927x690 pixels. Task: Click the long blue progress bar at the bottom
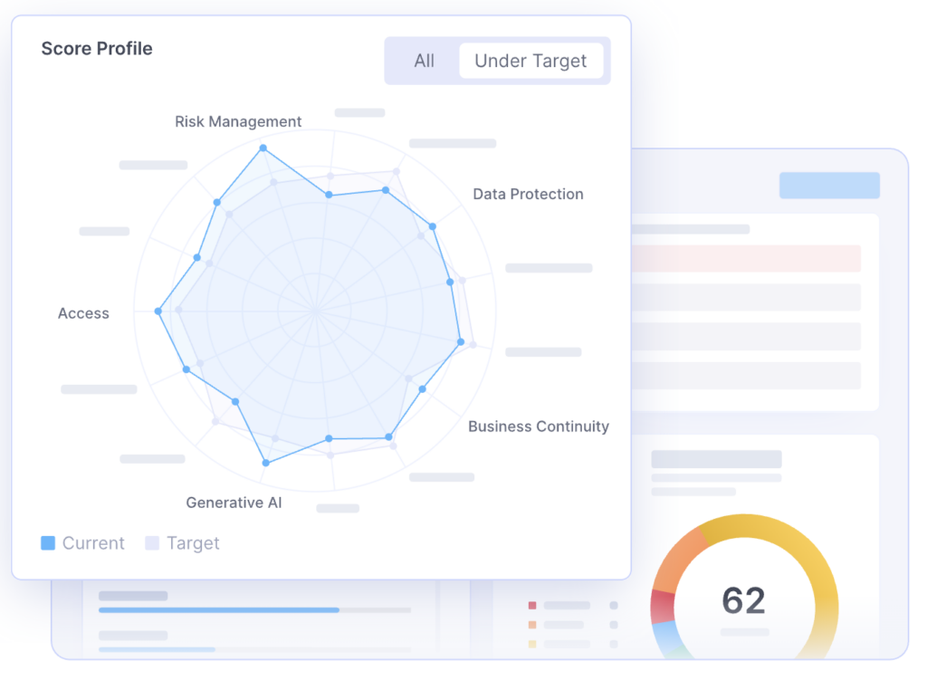point(218,610)
